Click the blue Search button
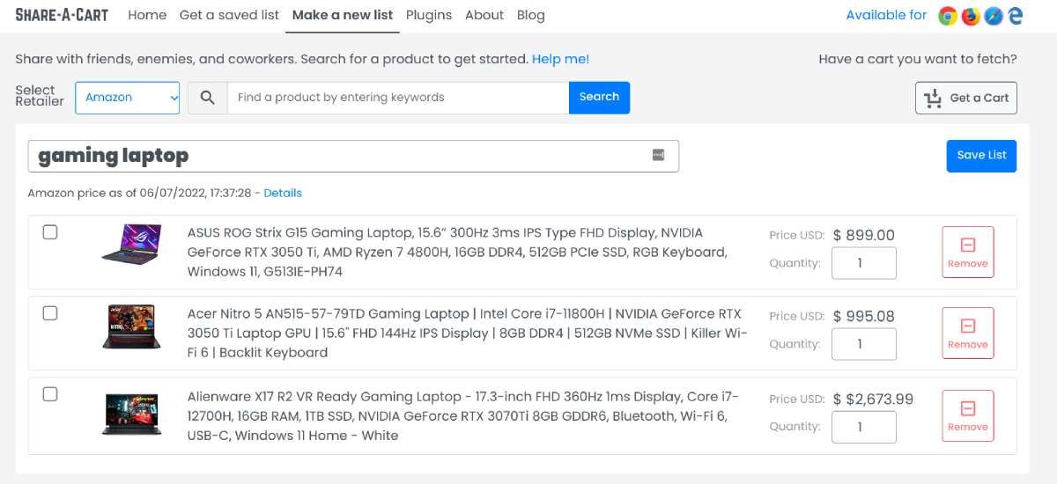The width and height of the screenshot is (1057, 484). (599, 98)
